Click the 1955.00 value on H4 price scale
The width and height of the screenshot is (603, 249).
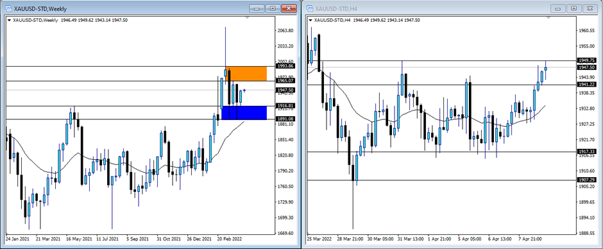(587, 46)
